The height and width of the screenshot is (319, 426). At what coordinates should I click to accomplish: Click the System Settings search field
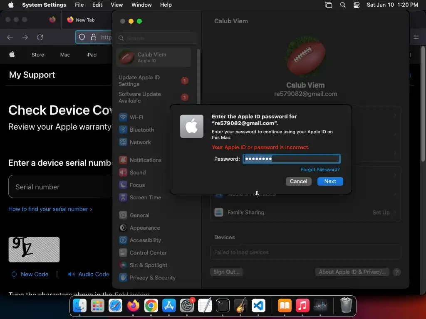pos(156,38)
